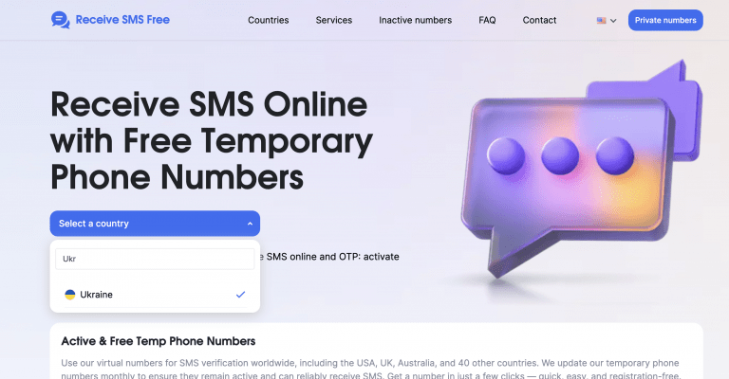
Task: Open the FAQ page
Action: click(x=487, y=20)
